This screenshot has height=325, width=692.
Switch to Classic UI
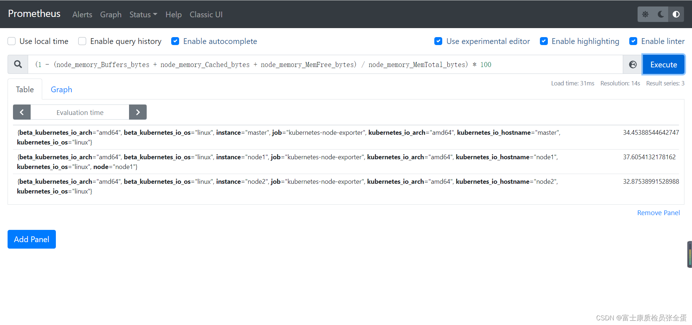tap(206, 14)
